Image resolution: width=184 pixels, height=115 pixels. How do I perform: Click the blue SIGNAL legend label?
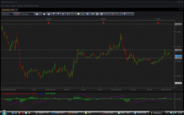(41, 94)
